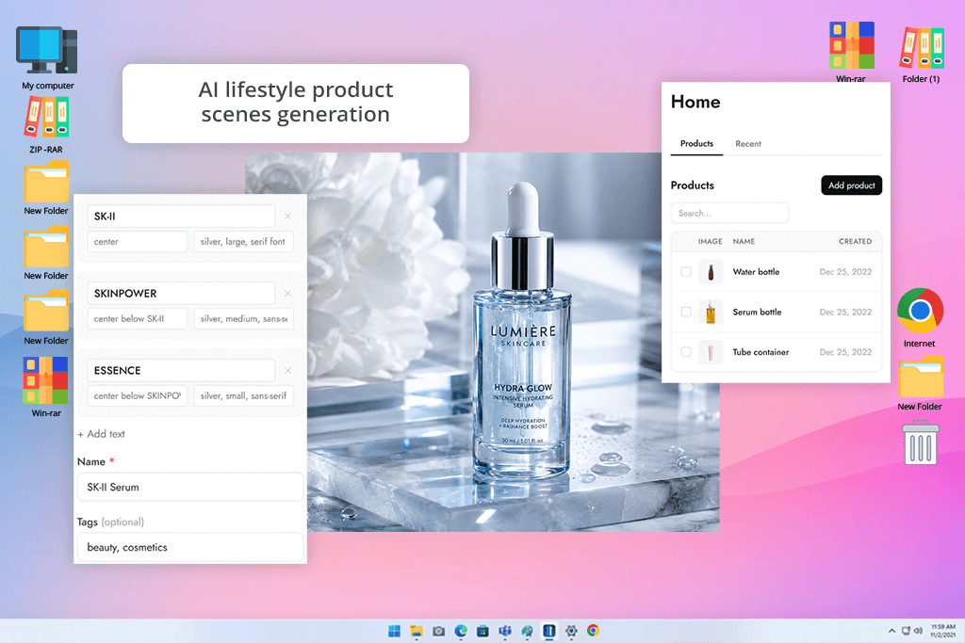This screenshot has width=965, height=643.
Task: Remove the SK-II text entry with X
Action: 288,217
